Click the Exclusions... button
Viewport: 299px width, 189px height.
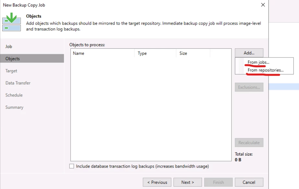[249, 87]
